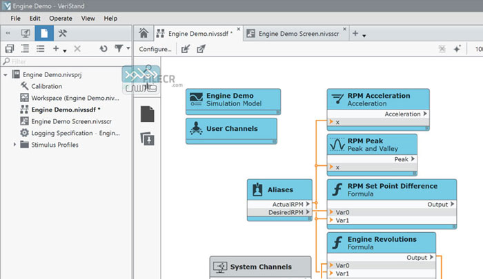483x279 pixels.
Task: Switch to Engine Demo Screen.nivsscr tab
Action: [x=297, y=33]
